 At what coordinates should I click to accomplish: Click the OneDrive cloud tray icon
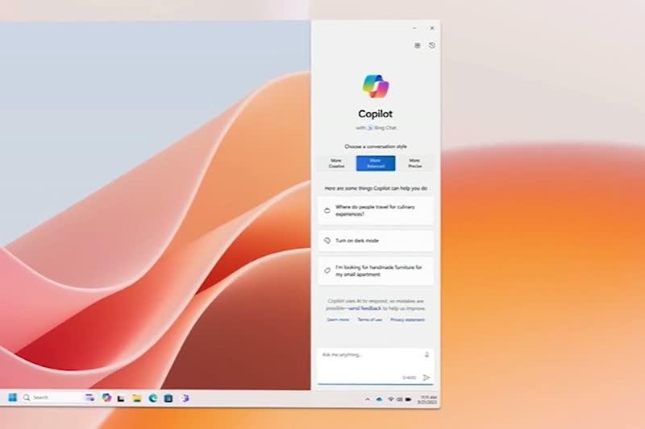coord(379,399)
